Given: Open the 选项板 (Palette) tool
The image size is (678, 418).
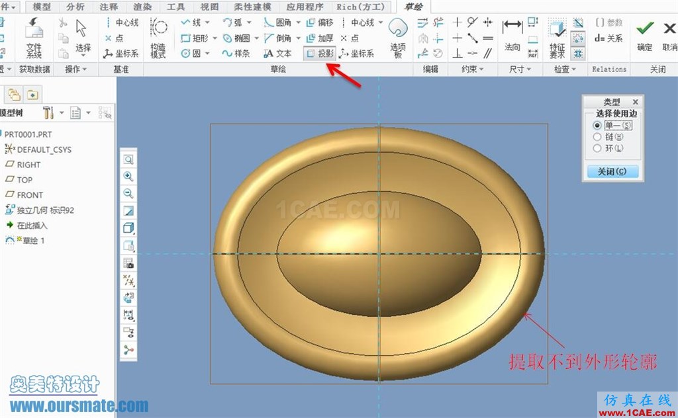Looking at the screenshot, I should tap(398, 39).
